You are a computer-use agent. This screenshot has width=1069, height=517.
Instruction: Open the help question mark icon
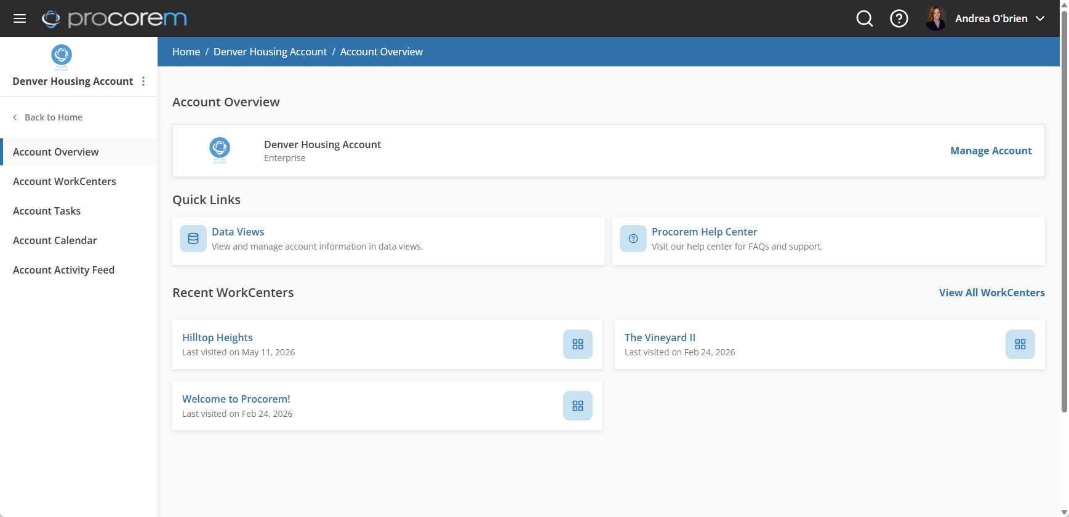tap(899, 18)
